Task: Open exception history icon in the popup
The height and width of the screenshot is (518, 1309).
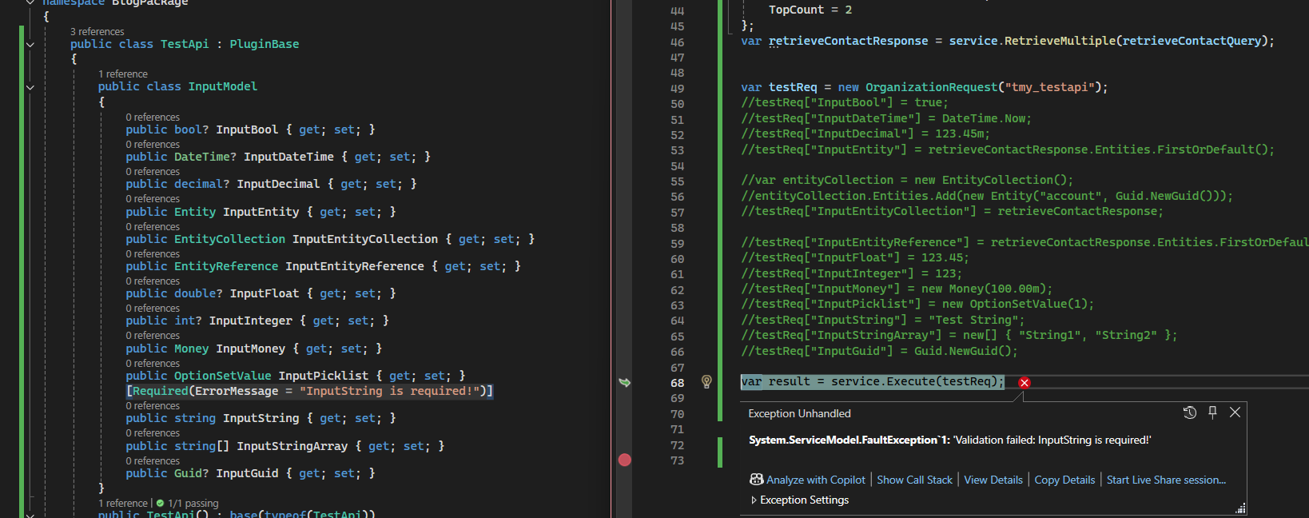Action: click(1190, 412)
